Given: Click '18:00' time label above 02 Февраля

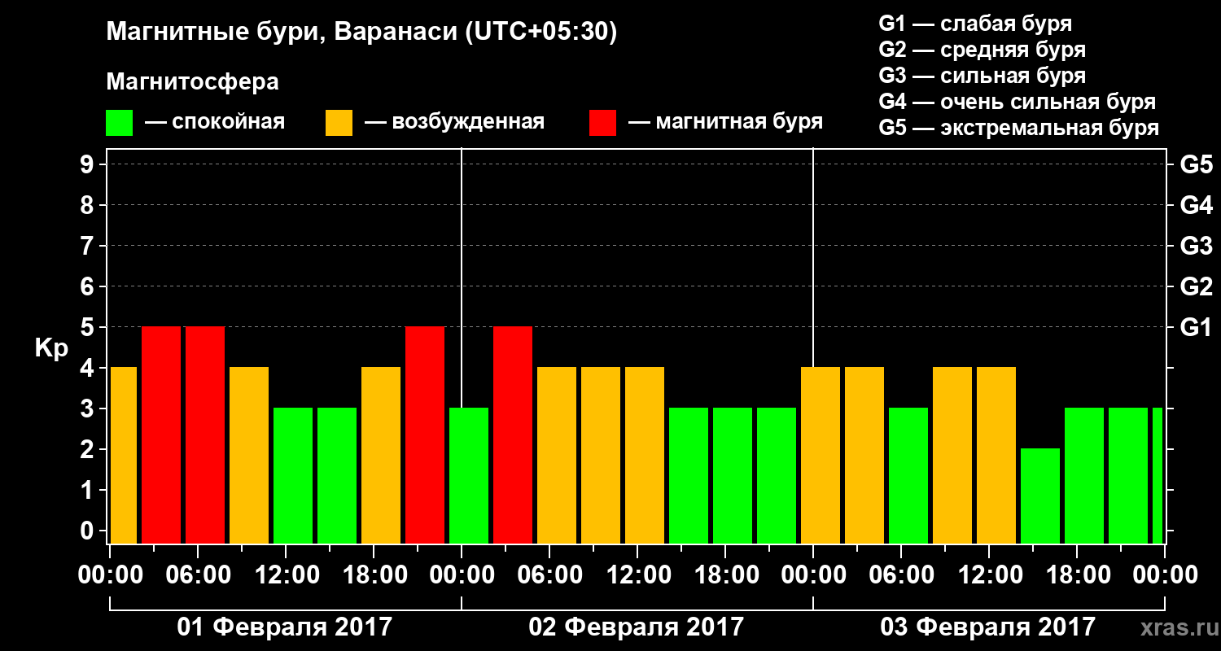Looking at the screenshot, I should point(725,575).
